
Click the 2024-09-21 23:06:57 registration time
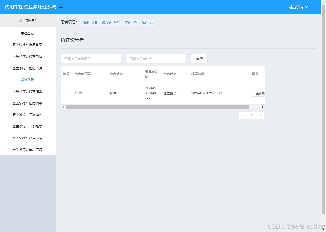tap(206, 93)
